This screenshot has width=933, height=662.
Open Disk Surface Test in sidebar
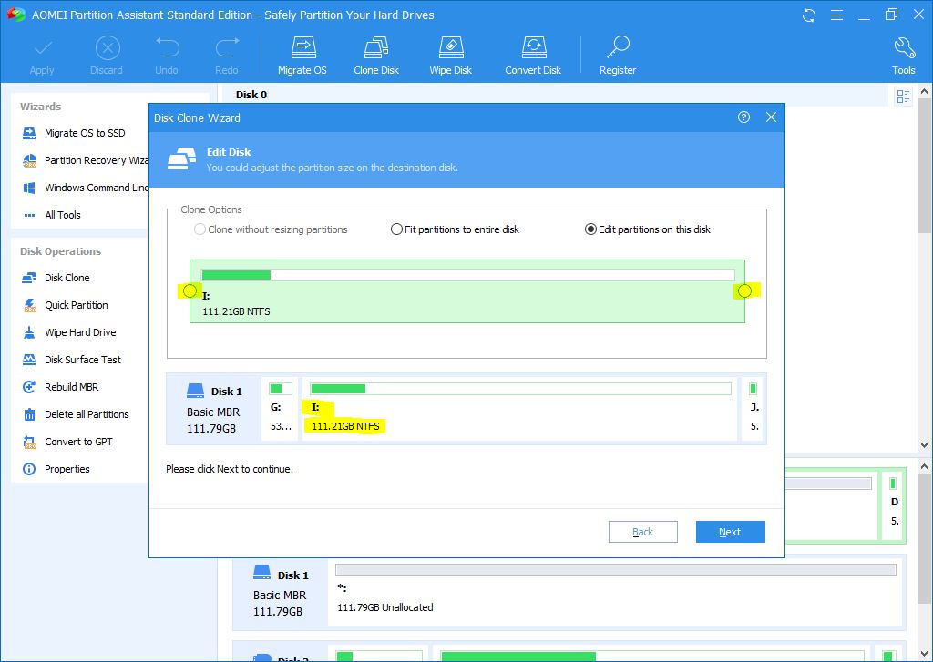click(x=82, y=360)
